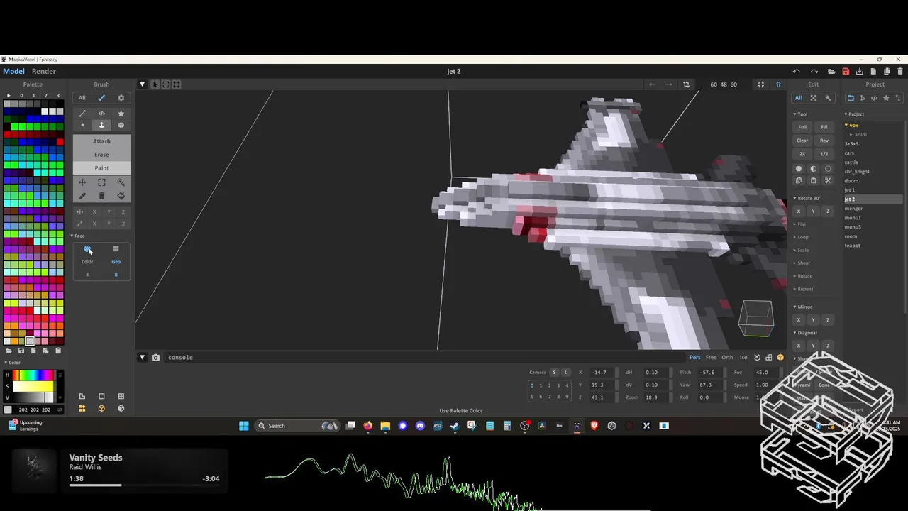
Task: Click the Rev button in Tool section
Action: click(x=824, y=141)
